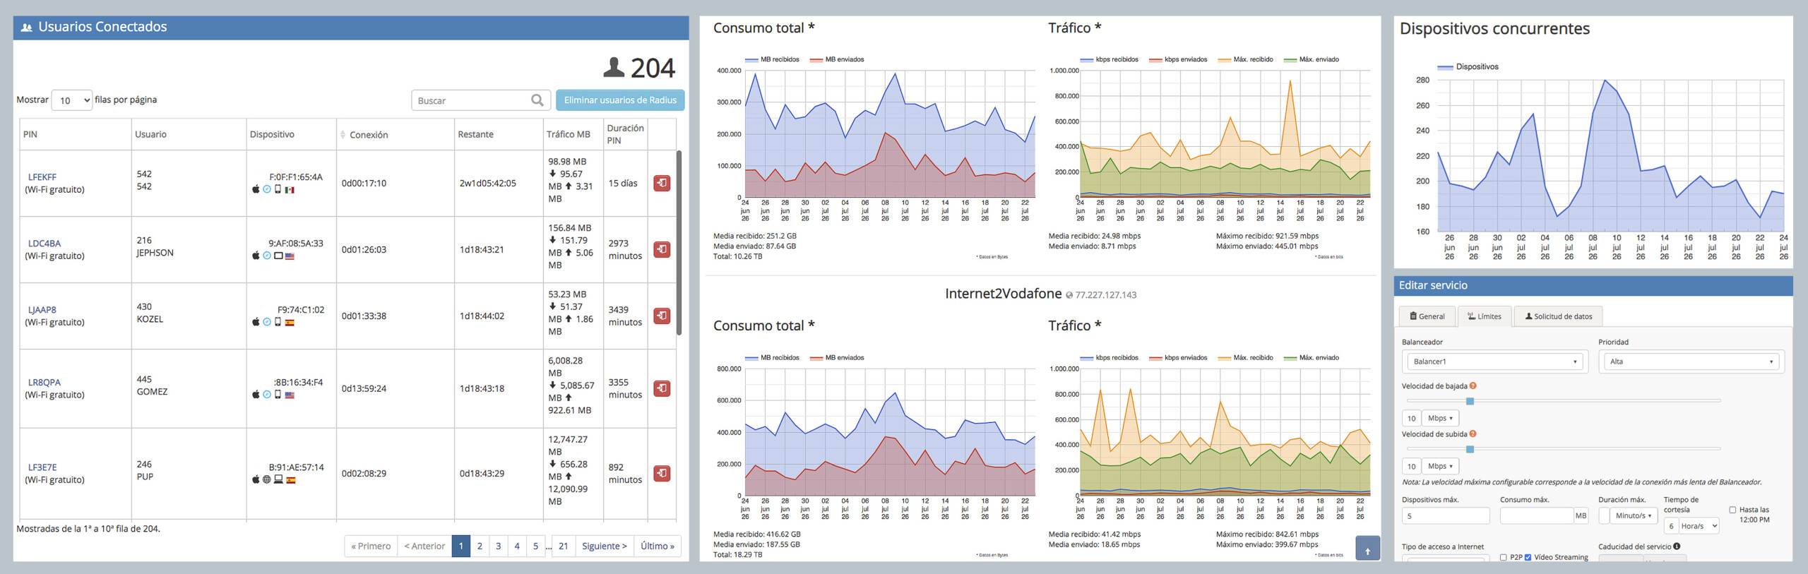The width and height of the screenshot is (1808, 574).
Task: Disconnect user LFEKFF with red logout icon
Action: [x=662, y=183]
